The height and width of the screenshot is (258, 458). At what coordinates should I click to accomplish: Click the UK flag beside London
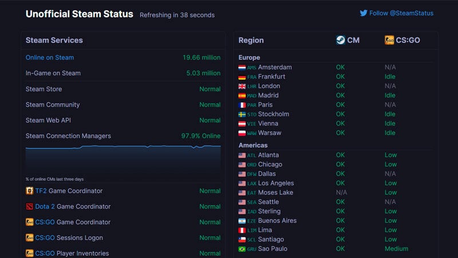(x=242, y=87)
